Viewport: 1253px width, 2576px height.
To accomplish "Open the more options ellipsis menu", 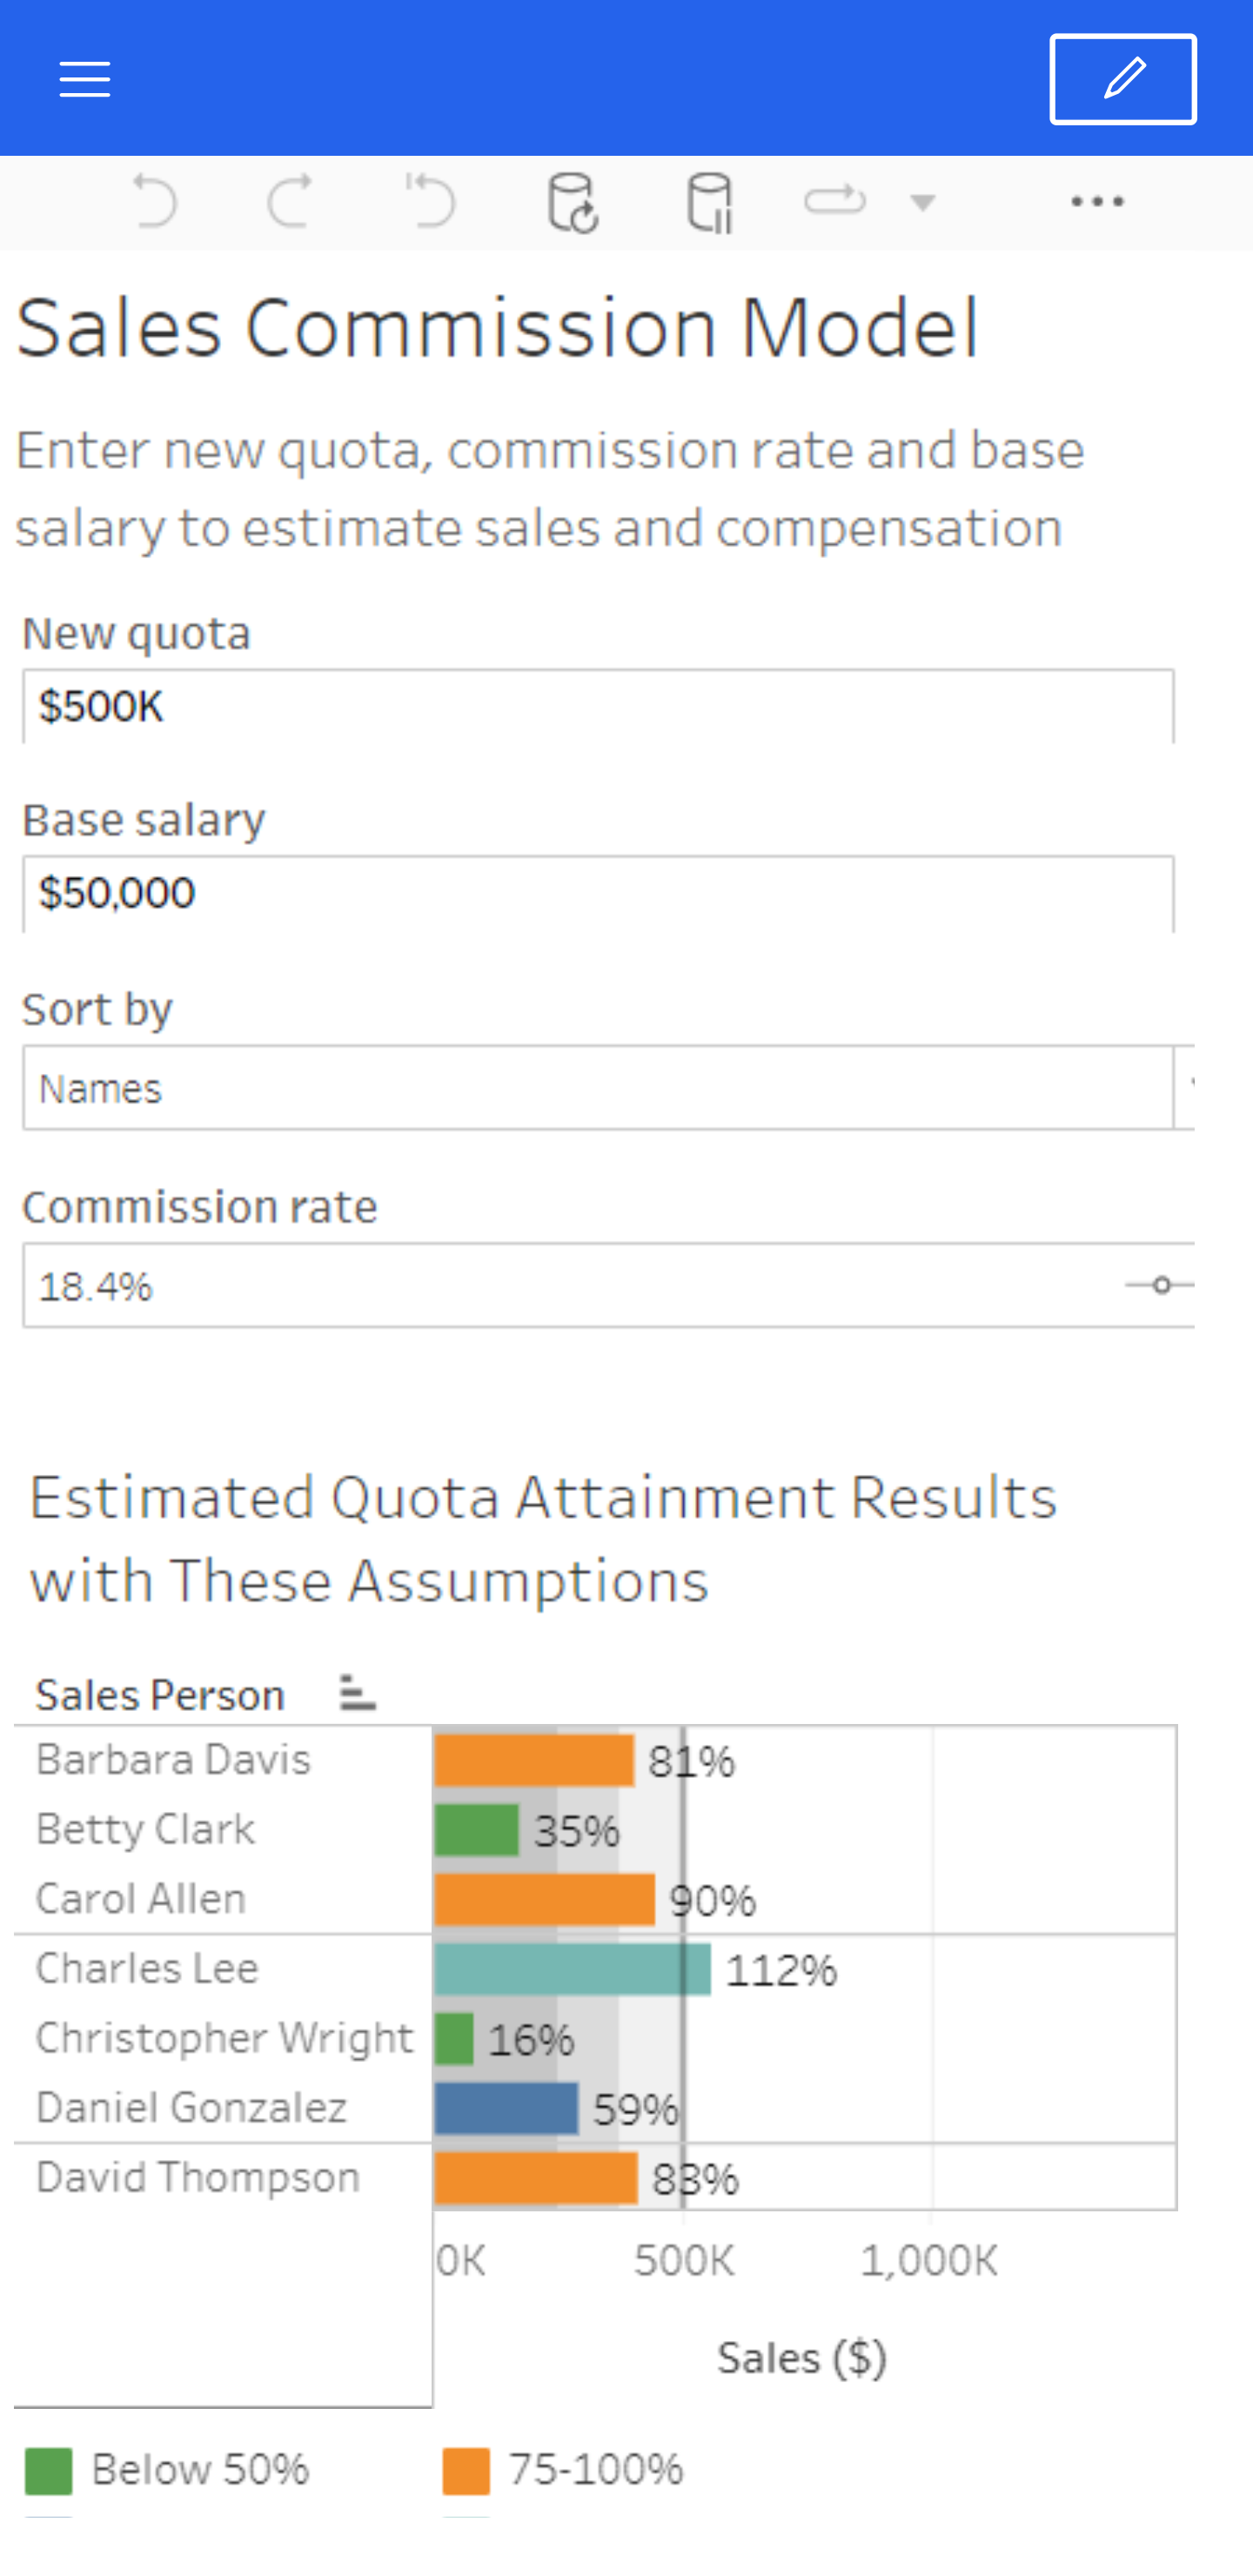I will (1097, 202).
